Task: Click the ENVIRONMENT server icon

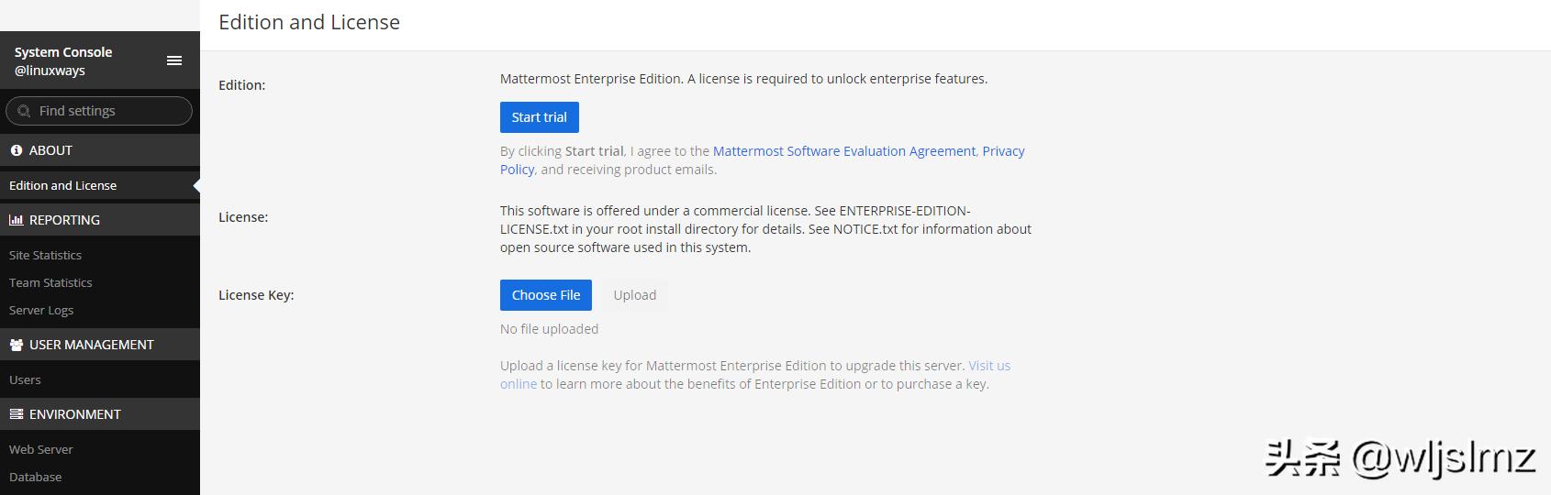Action: click(x=17, y=414)
